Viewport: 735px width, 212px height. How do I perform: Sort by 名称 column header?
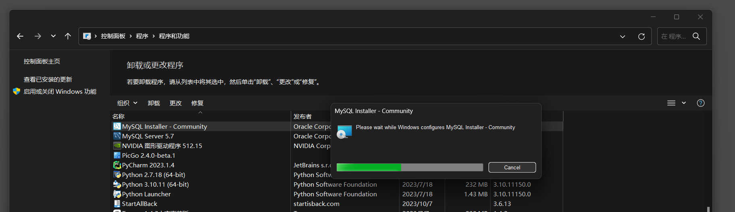point(201,116)
